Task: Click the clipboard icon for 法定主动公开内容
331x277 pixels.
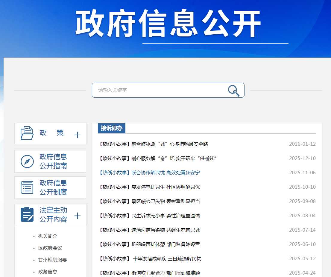Action: point(27,215)
